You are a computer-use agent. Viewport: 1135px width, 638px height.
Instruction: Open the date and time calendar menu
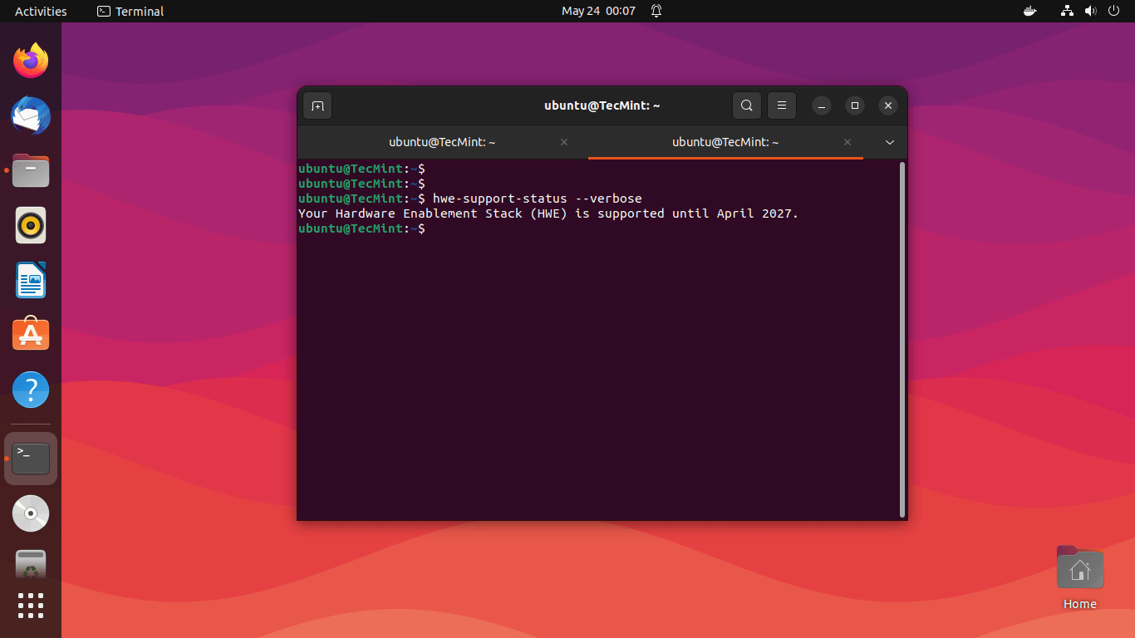[x=598, y=11]
